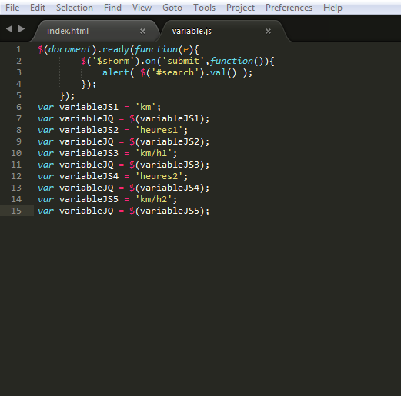Open the Find menu
The height and width of the screenshot is (396, 401).
112,8
